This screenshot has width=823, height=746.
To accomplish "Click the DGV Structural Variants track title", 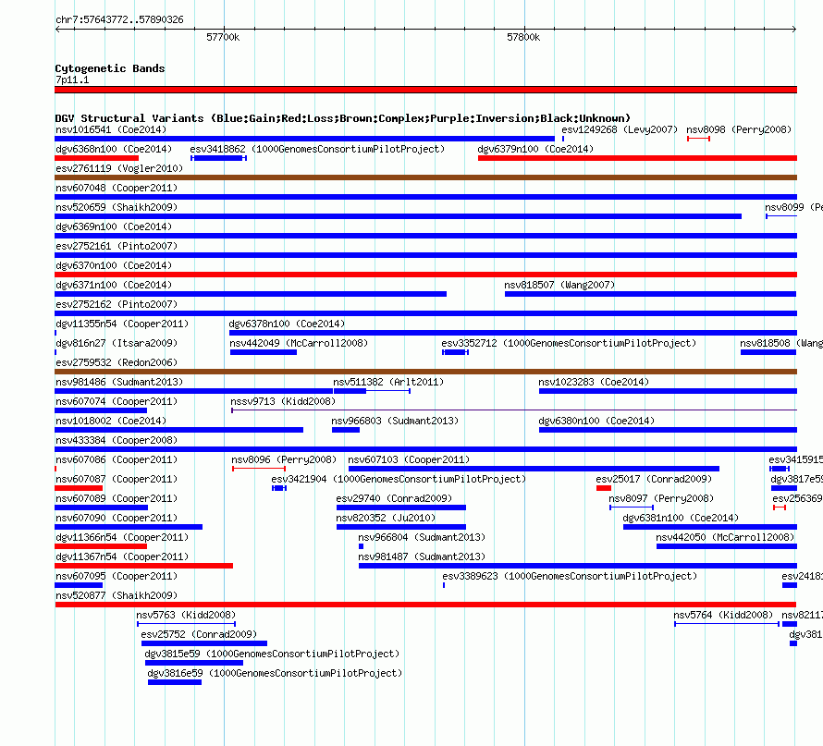I will [x=343, y=118].
